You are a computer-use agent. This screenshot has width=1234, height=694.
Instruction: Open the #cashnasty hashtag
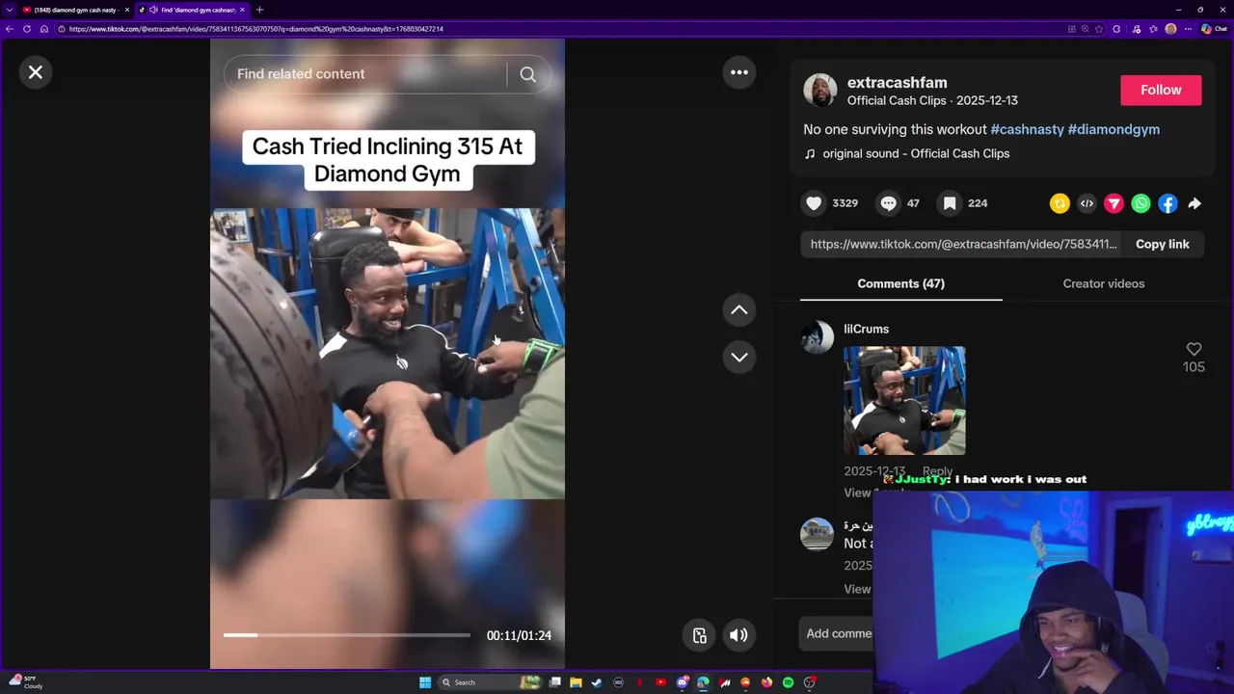coord(1027,129)
